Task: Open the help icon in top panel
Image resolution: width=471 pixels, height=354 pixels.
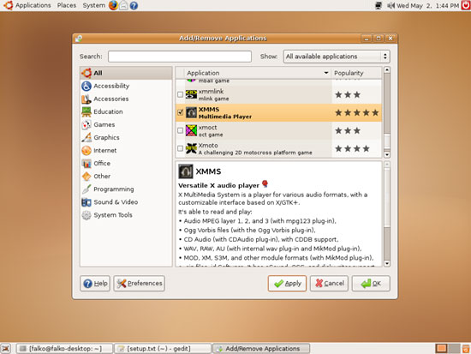Action: click(x=134, y=5)
